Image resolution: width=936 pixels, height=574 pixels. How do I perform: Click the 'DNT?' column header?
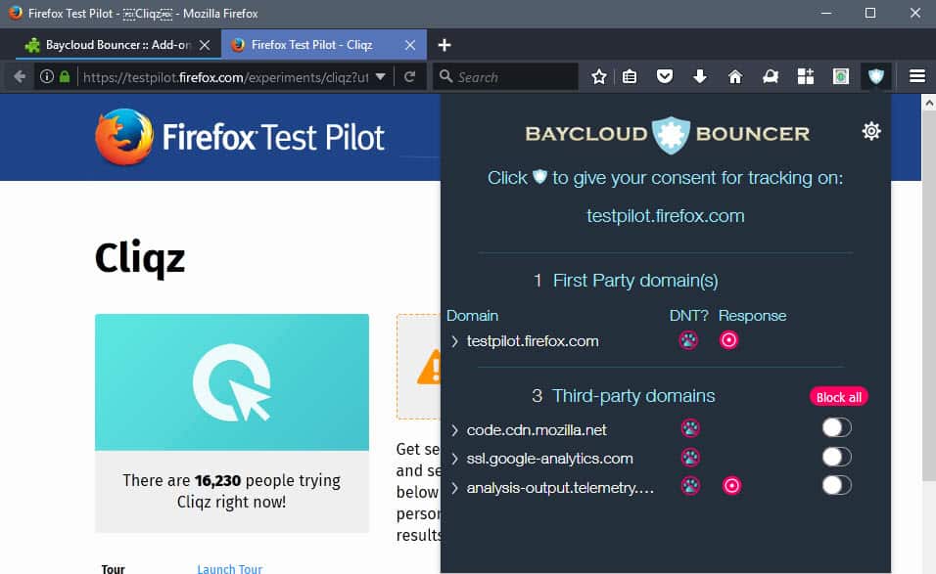click(x=689, y=315)
